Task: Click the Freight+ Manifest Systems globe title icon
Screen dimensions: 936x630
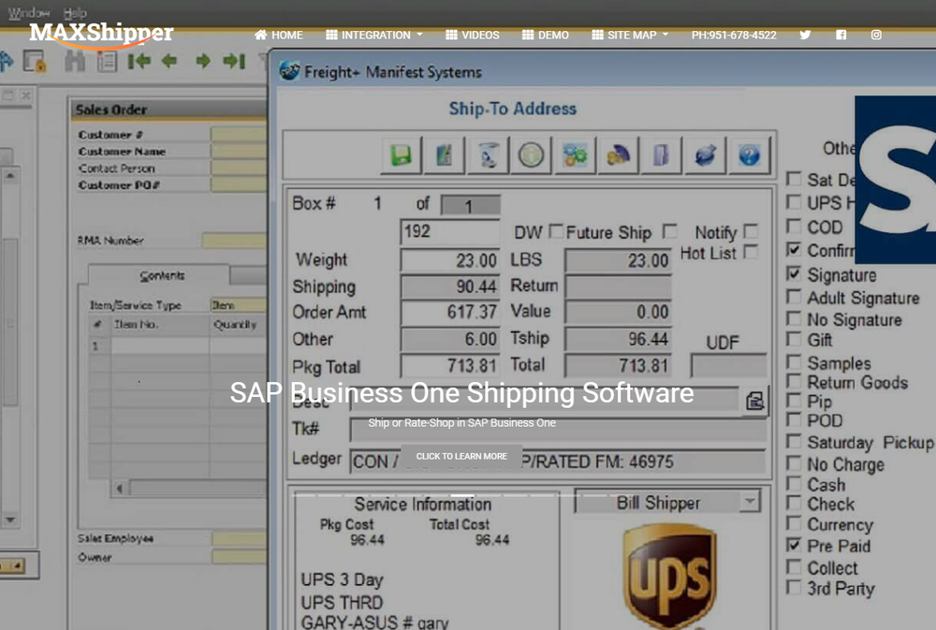Action: pos(289,72)
